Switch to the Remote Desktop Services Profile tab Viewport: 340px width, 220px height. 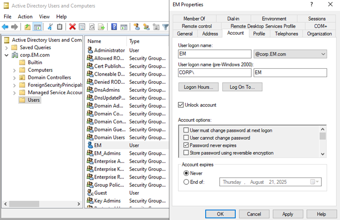pos(263,26)
